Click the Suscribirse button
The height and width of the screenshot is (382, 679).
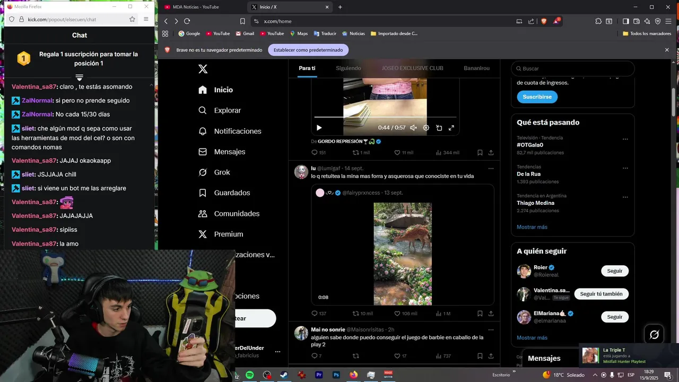click(537, 97)
